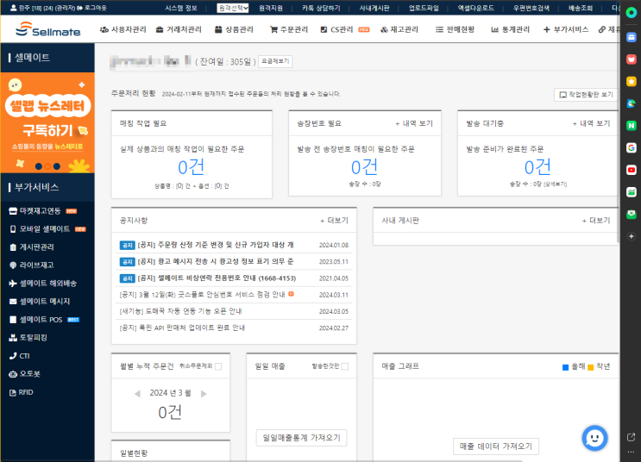Click 더보기 in 공지사항 panel
Viewport: 641px width, 462px height.
pyautogui.click(x=335, y=221)
